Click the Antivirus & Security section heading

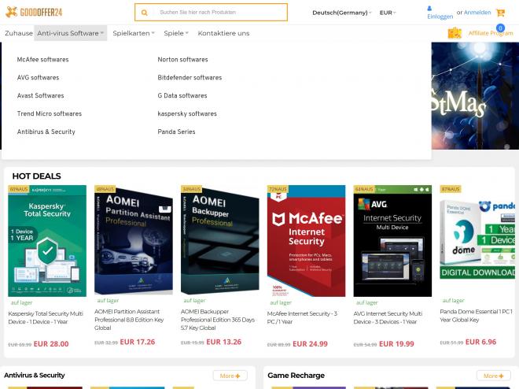click(35, 376)
